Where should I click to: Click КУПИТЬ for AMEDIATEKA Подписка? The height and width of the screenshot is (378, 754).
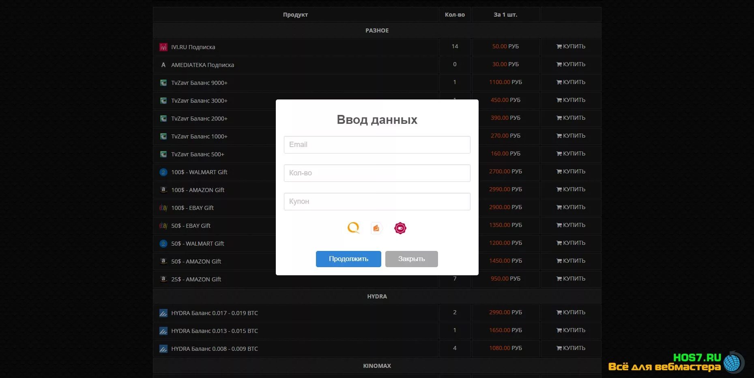(x=571, y=64)
